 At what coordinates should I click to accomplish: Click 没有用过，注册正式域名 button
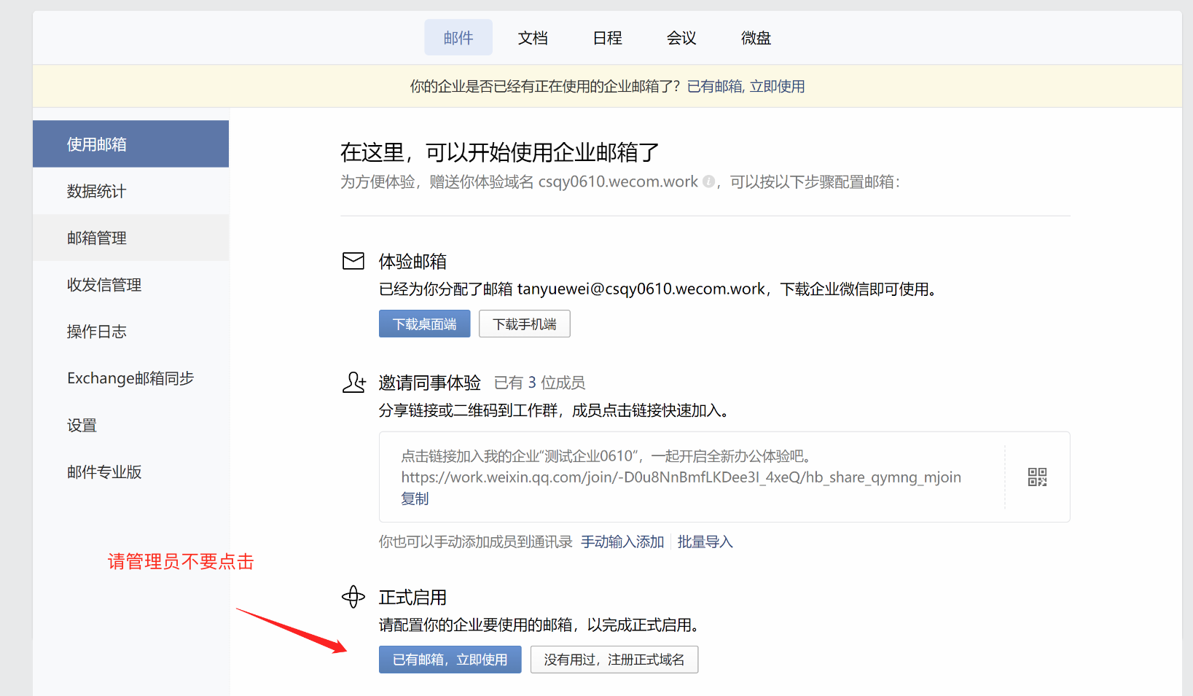click(x=614, y=660)
